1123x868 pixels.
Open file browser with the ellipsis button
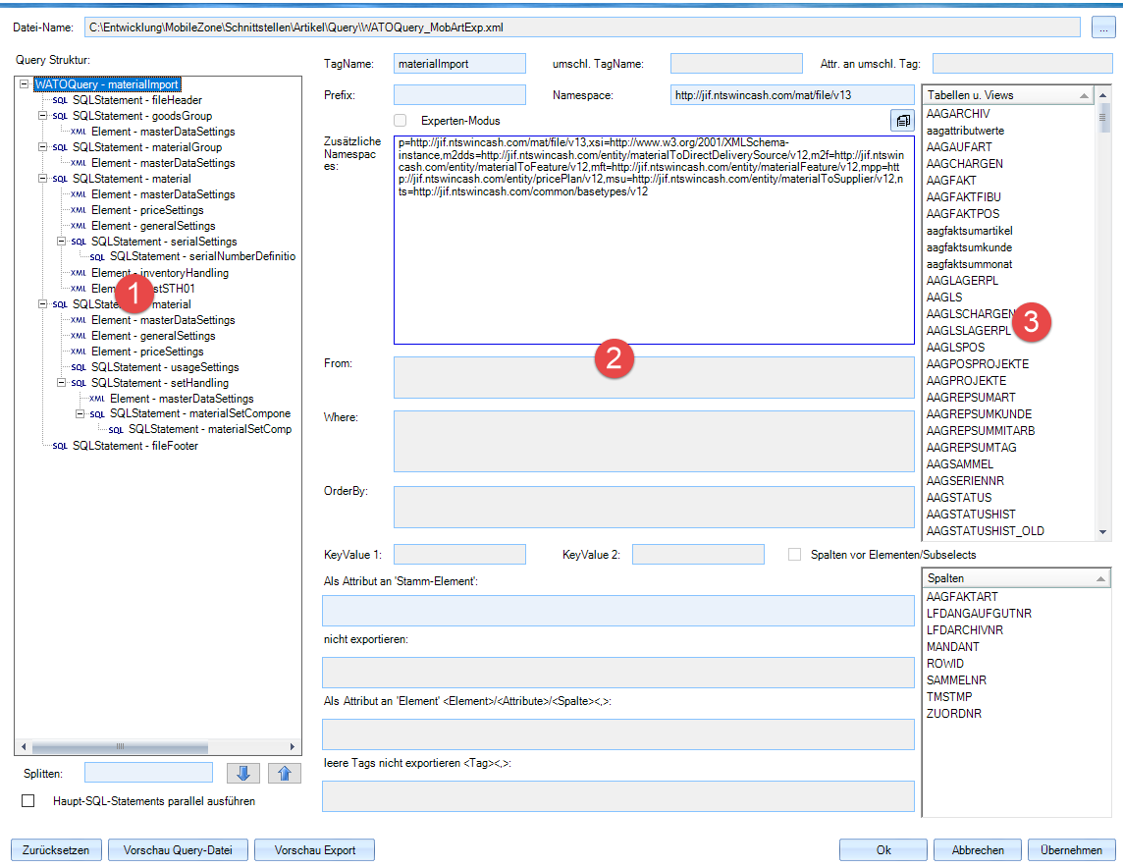click(x=1101, y=27)
